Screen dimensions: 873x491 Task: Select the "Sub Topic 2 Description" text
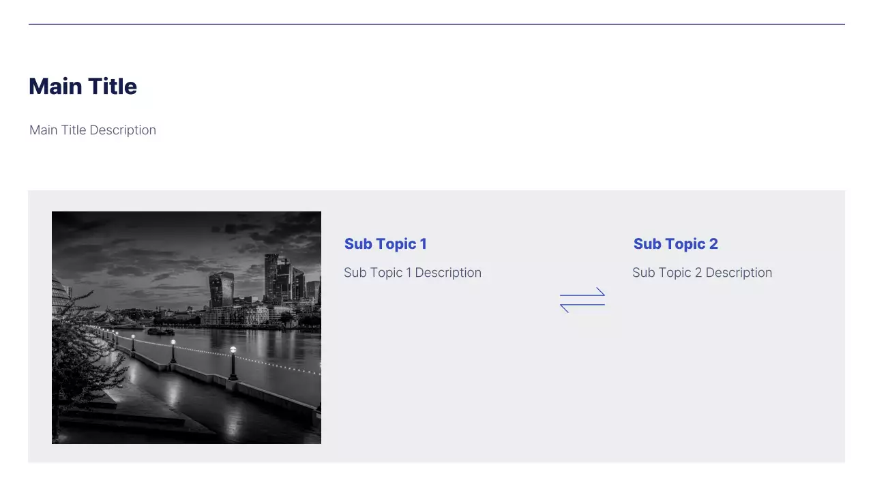point(702,273)
